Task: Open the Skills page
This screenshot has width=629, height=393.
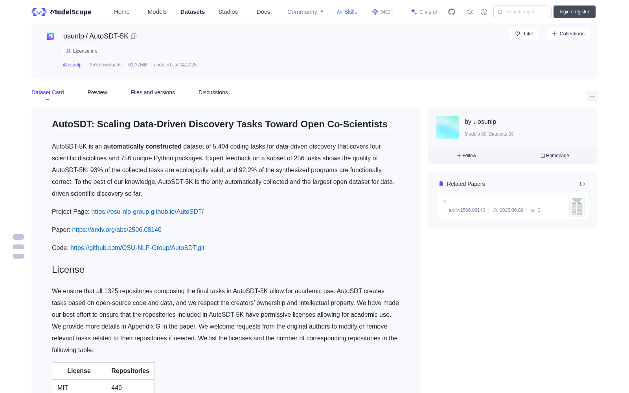Action: coord(347,12)
